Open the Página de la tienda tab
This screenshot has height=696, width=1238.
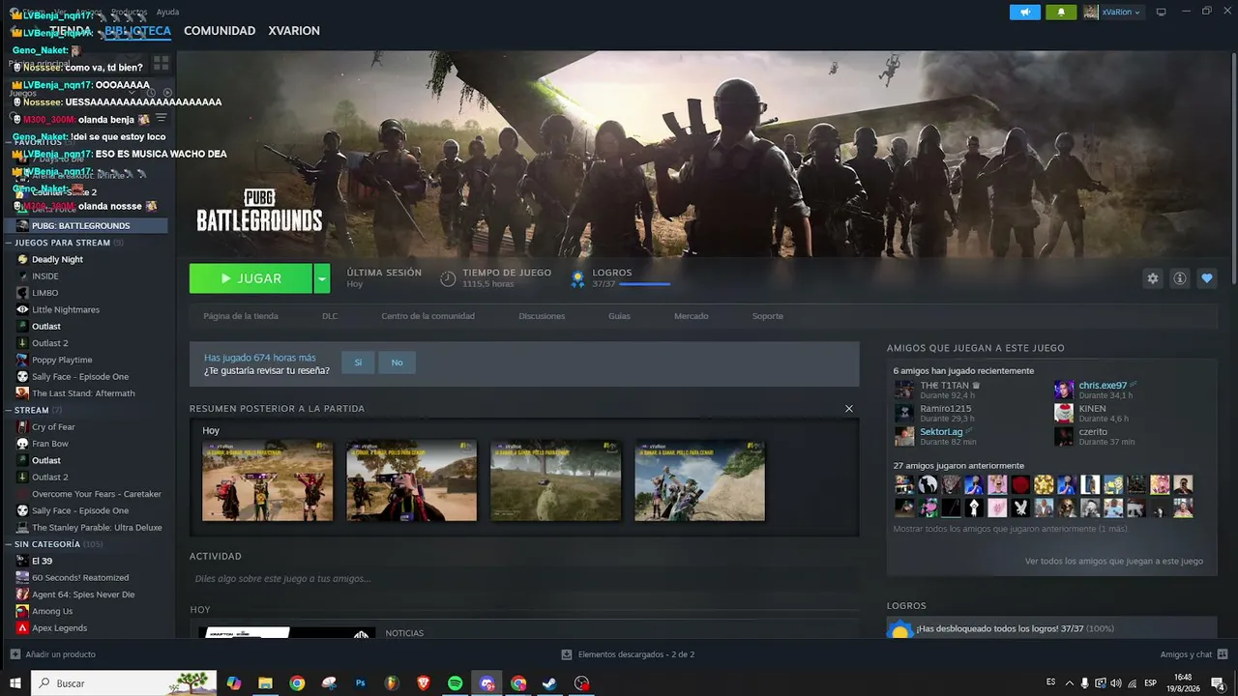[241, 316]
